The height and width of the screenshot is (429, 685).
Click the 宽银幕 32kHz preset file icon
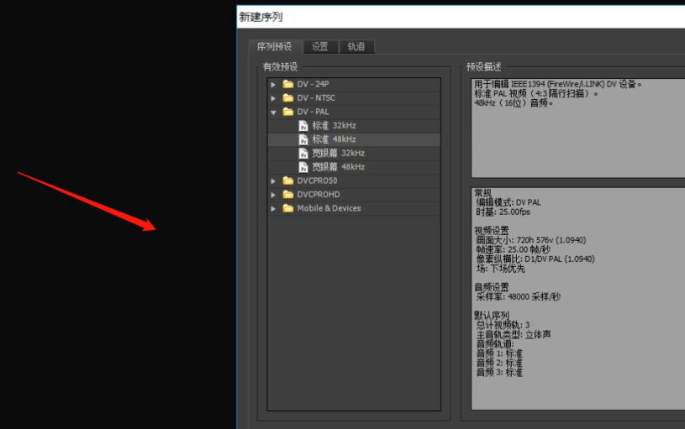click(303, 153)
